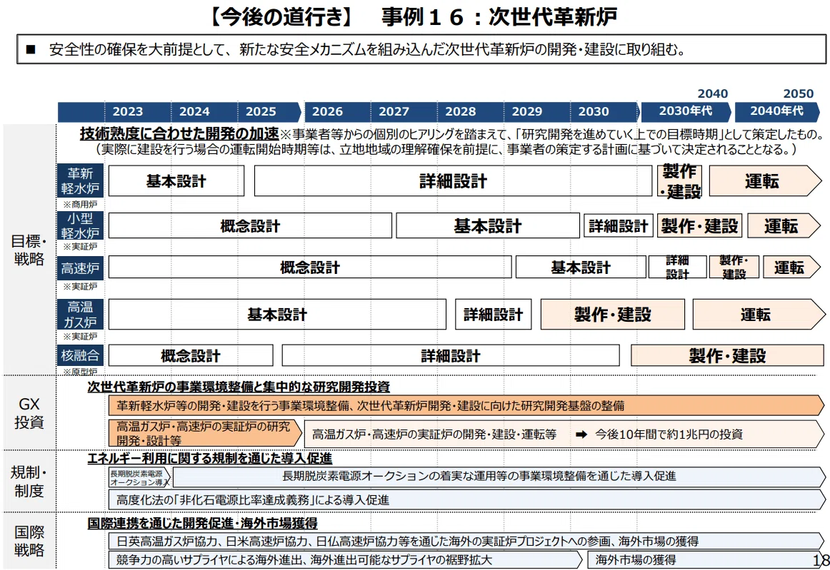Click small 詳細設計 box in 高速炉 row
The image size is (830, 570).
[678, 267]
